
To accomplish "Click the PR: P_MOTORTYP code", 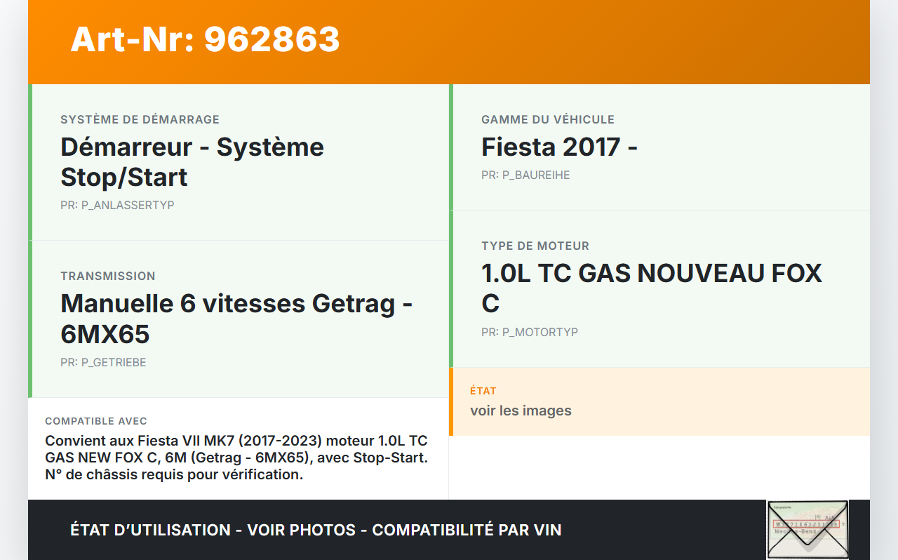I will 530,332.
